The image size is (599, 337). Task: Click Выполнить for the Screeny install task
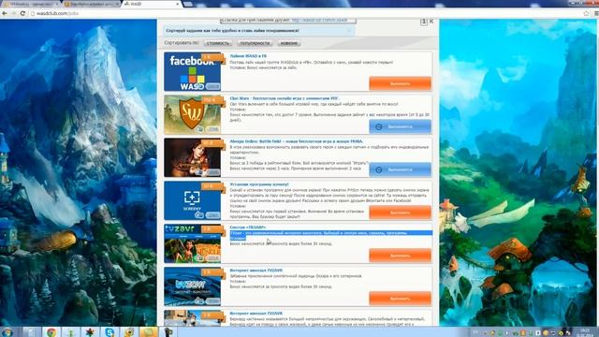click(x=400, y=212)
